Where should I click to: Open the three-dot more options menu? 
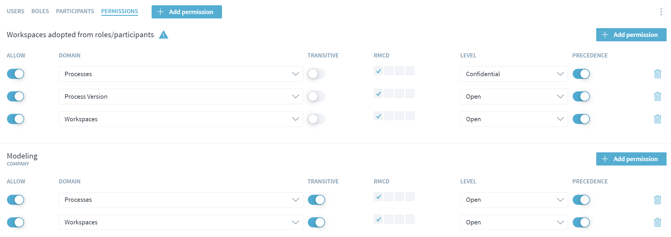coord(661,12)
